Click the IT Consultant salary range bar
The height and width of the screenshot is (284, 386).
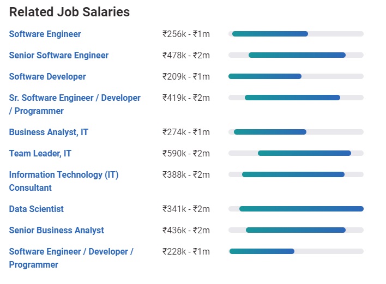point(293,174)
